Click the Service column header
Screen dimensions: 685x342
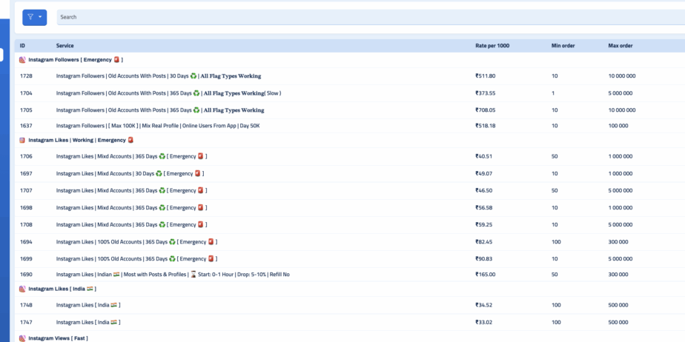pos(65,46)
